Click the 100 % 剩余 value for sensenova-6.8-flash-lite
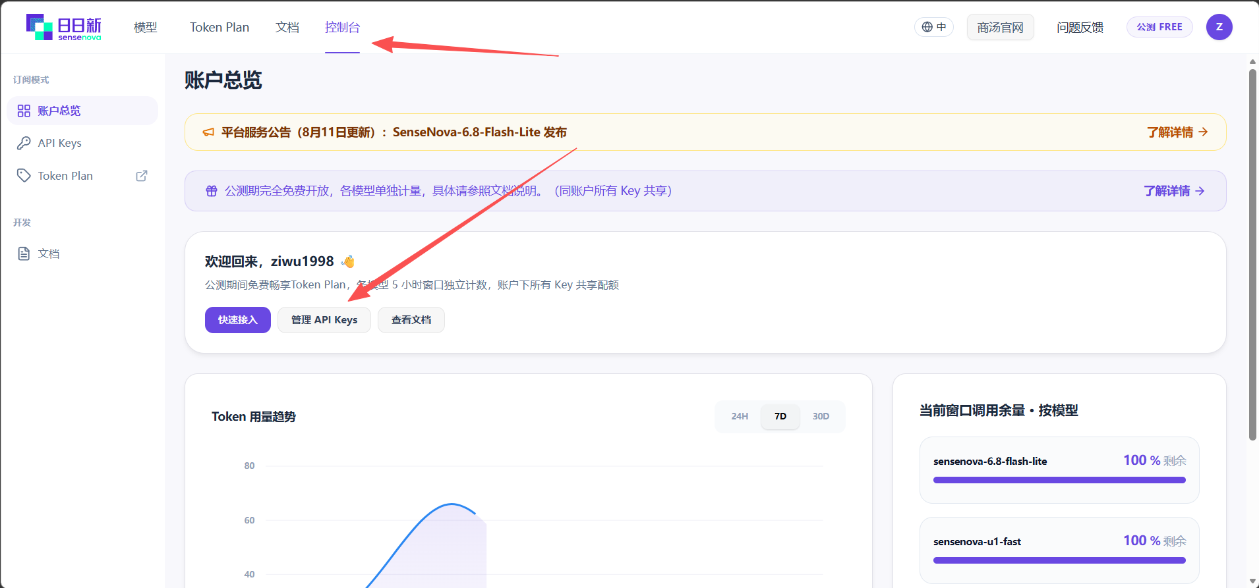The image size is (1259, 588). click(x=1155, y=460)
